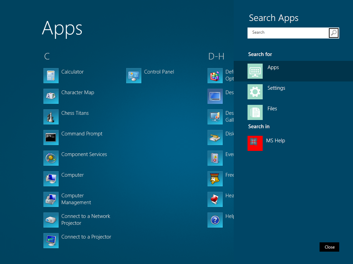The height and width of the screenshot is (264, 353).
Task: Open Hearts card game icon
Action: tap(215, 200)
